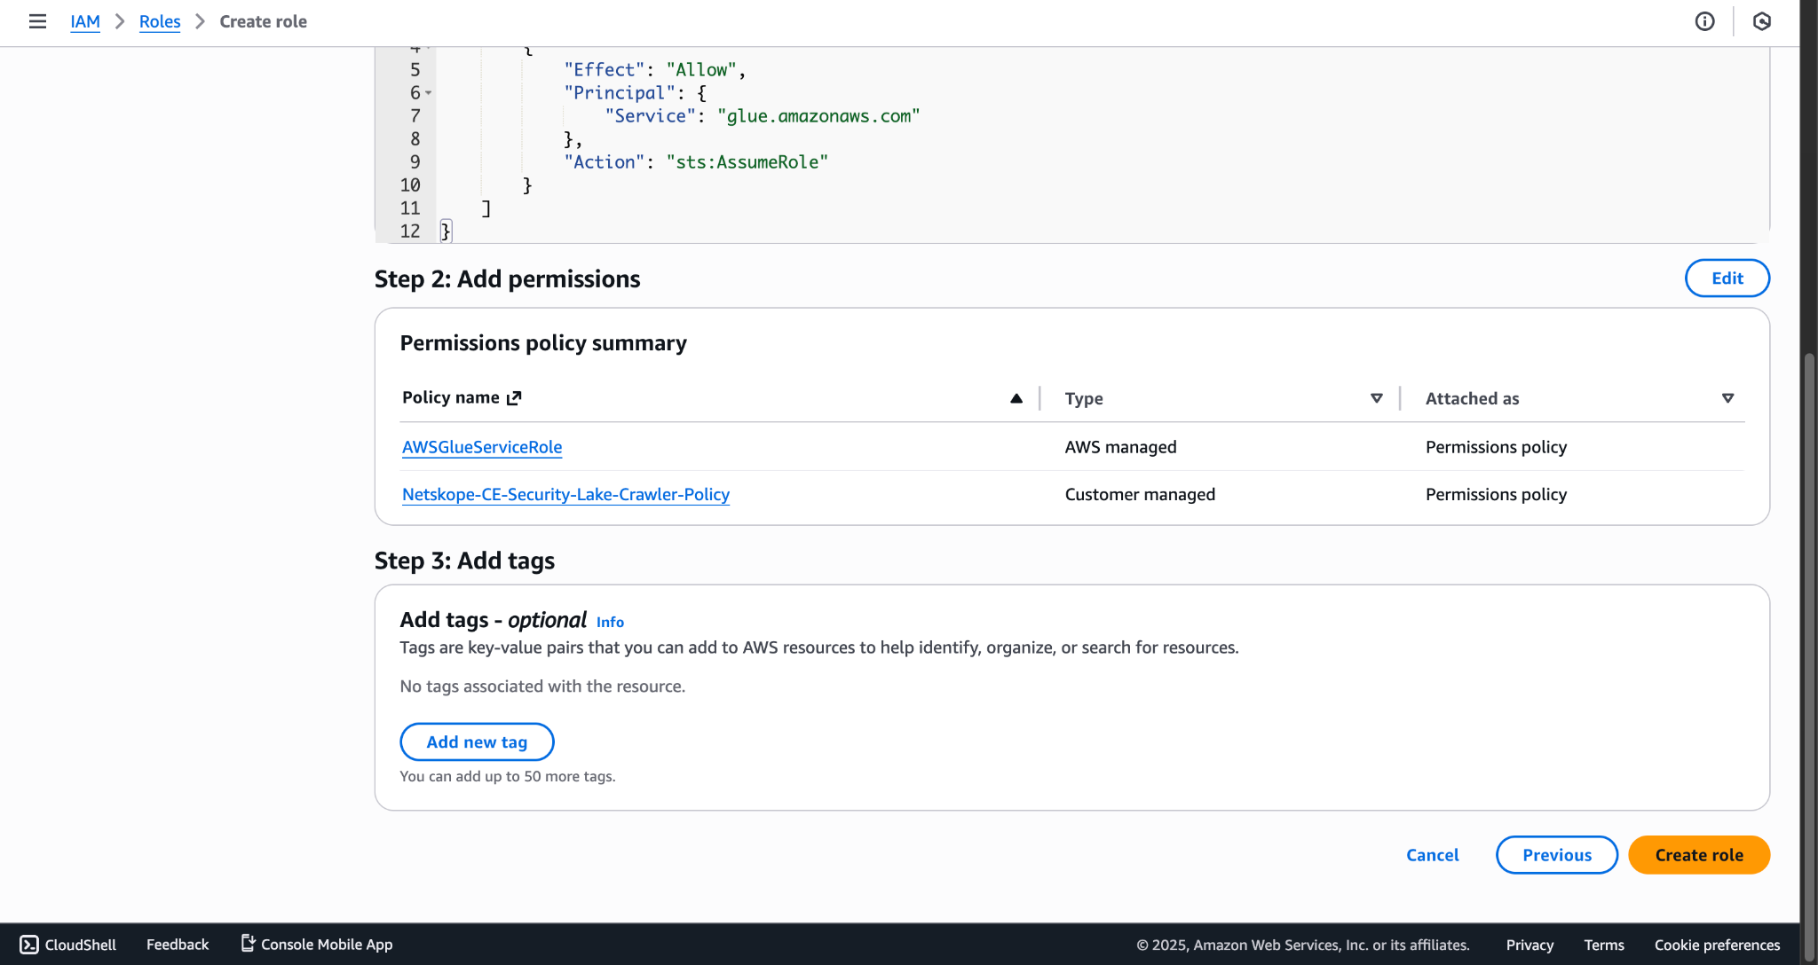Screen dimensions: 1818x965
Task: Collapse the code fold arrow at line 6
Action: point(429,93)
